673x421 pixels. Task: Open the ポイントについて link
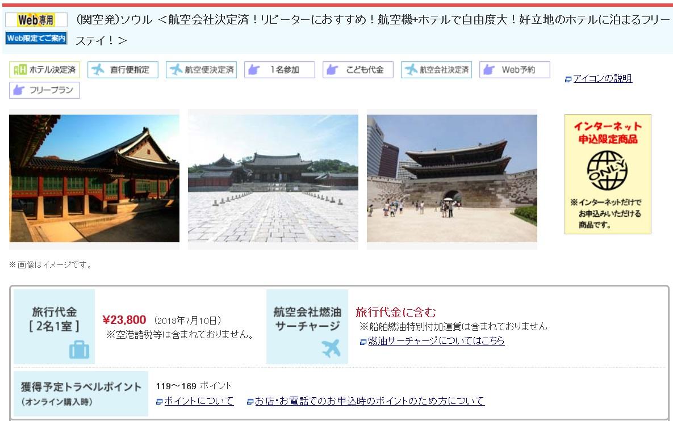pyautogui.click(x=198, y=401)
